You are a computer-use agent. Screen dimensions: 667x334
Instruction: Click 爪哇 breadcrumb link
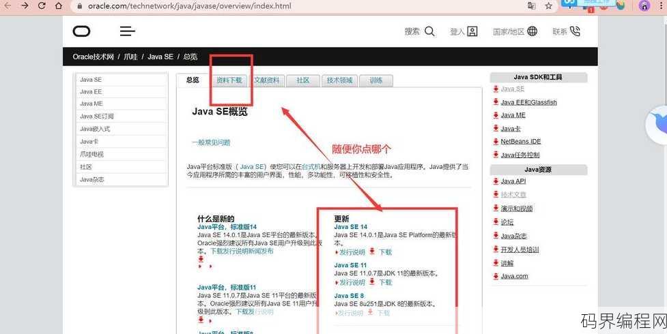point(130,57)
